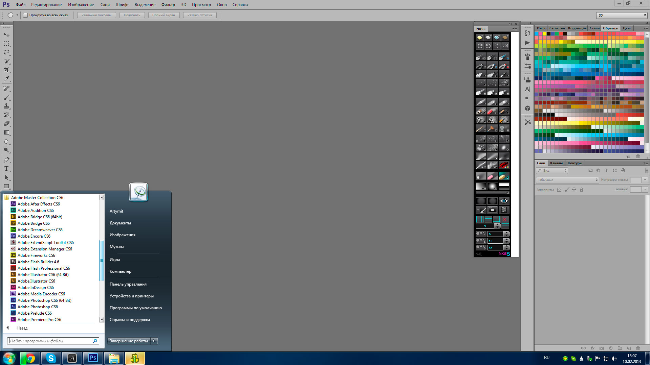The width and height of the screenshot is (650, 365).
Task: Switch to the Инфо tab
Action: tap(541, 28)
